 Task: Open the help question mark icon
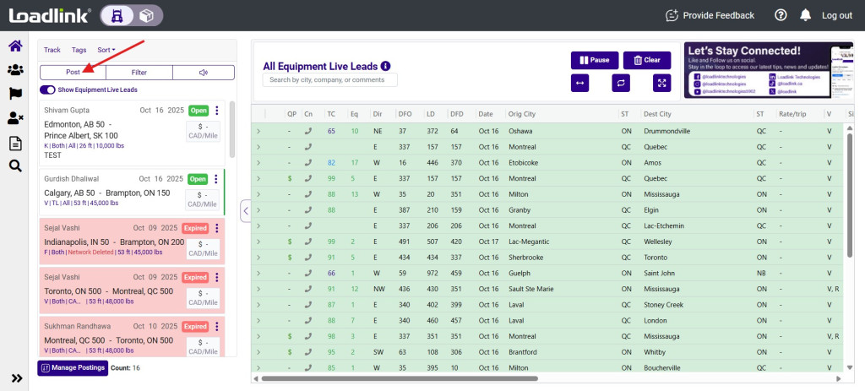[781, 15]
